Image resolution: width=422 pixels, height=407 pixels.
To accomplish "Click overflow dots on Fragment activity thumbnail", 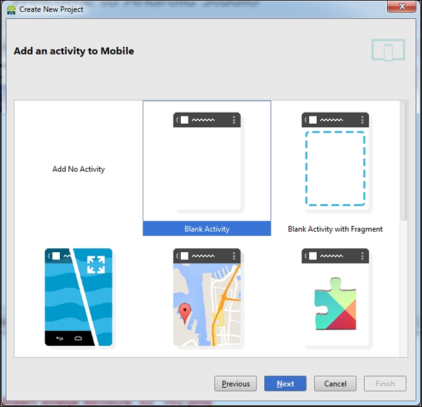I will 362,120.
